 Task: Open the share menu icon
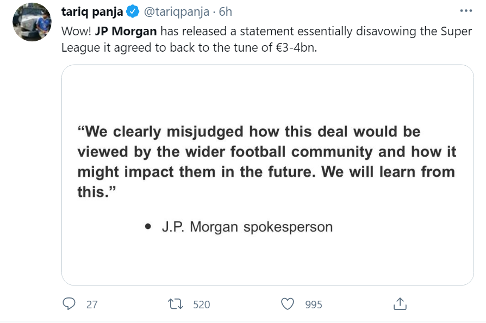pos(400,304)
